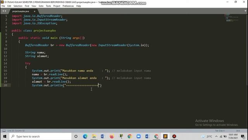Open the Windows Start menu
This screenshot has height=140, width=248.
[x=5, y=136]
